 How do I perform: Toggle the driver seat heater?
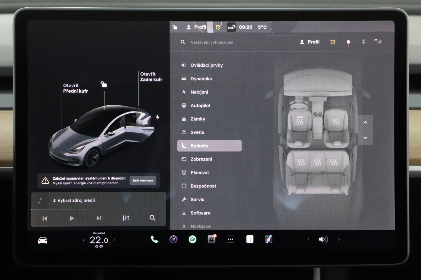click(x=300, y=121)
